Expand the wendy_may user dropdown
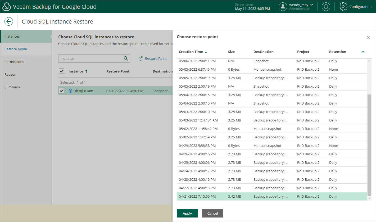Viewport: 376px width, 222px height. click(x=312, y=5)
